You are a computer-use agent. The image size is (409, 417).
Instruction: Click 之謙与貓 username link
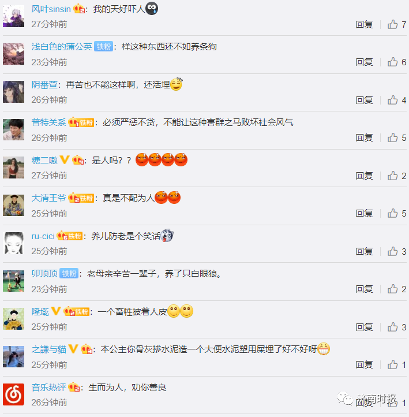pyautogui.click(x=48, y=349)
